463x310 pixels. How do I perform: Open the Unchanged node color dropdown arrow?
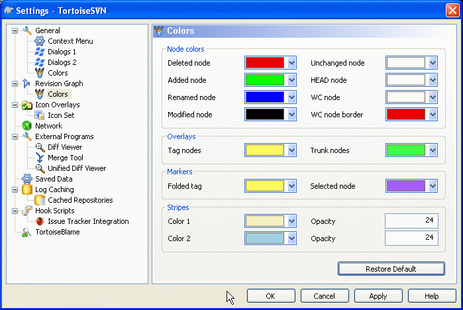point(433,62)
